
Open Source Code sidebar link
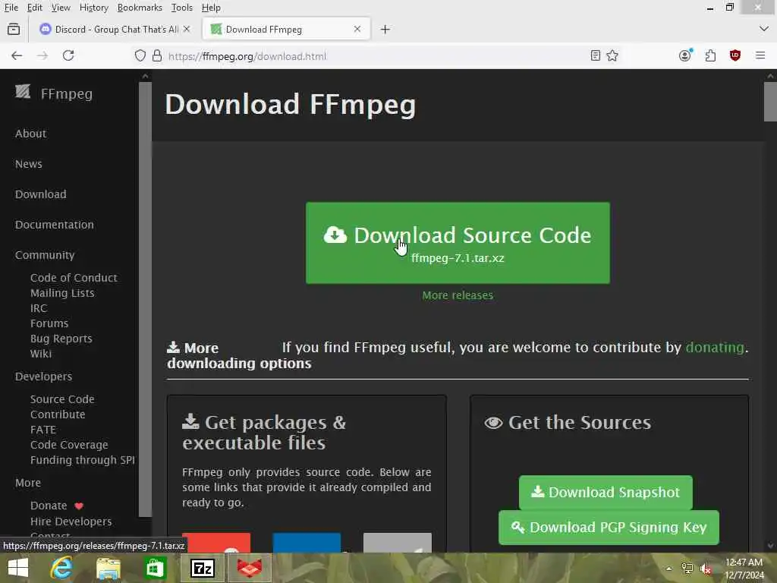(62, 399)
